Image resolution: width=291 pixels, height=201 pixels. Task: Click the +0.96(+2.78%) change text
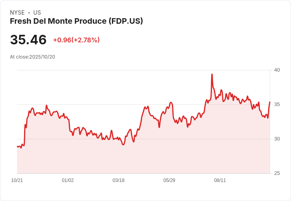point(76,40)
